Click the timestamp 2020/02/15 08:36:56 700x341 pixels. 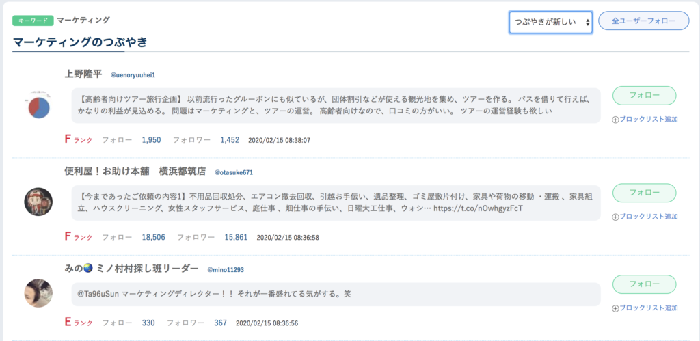pos(267,323)
